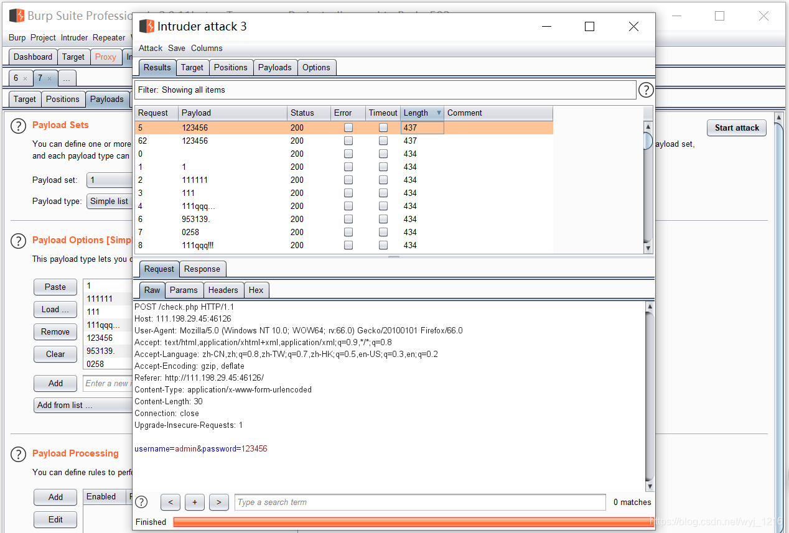This screenshot has height=533, width=789.
Task: Click Load ... button
Action: (55, 309)
